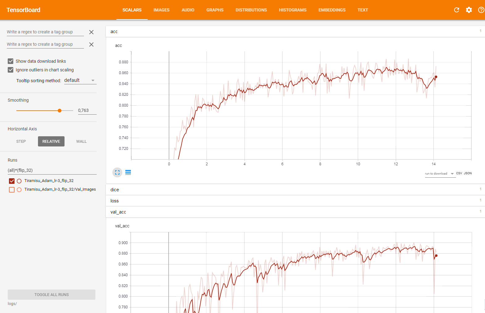Screen dimensions: 485x313
Task: Switch to the TEXT tab
Action: 363,10
